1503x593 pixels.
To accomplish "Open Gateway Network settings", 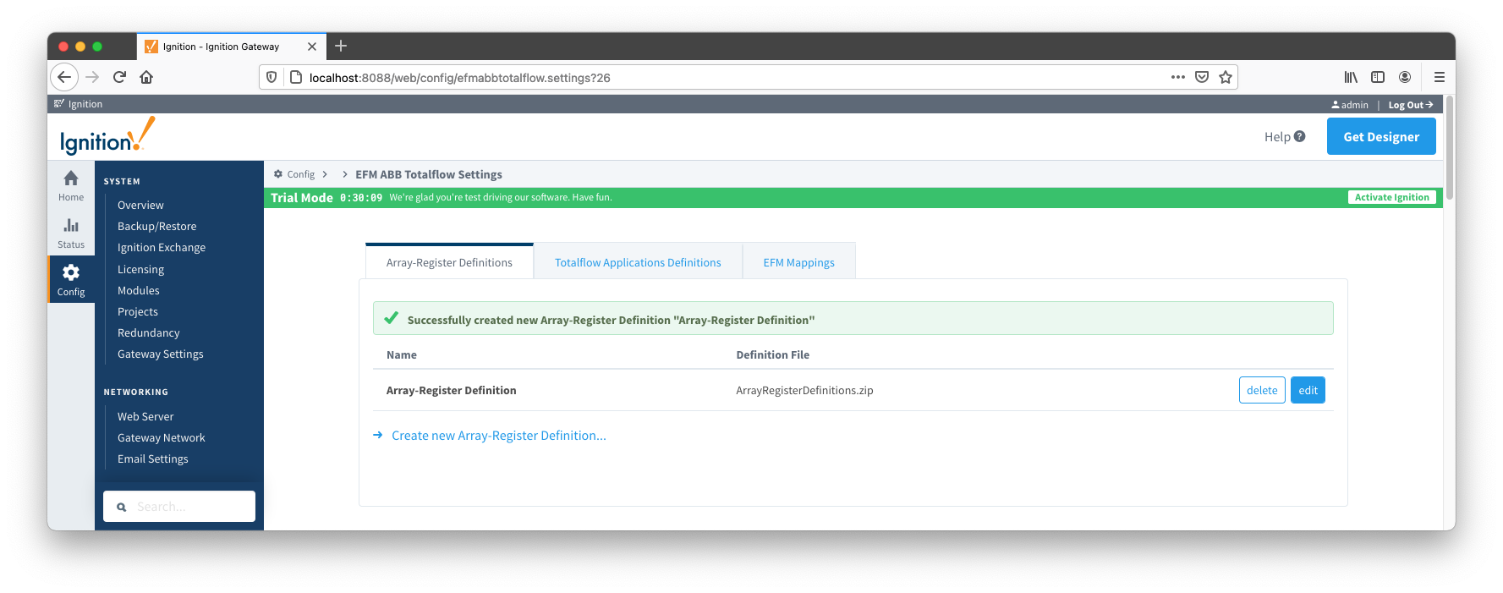I will tap(161, 437).
